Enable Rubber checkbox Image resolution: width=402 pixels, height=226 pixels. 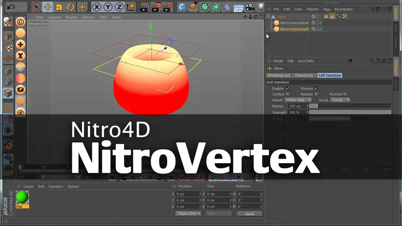(x=316, y=94)
